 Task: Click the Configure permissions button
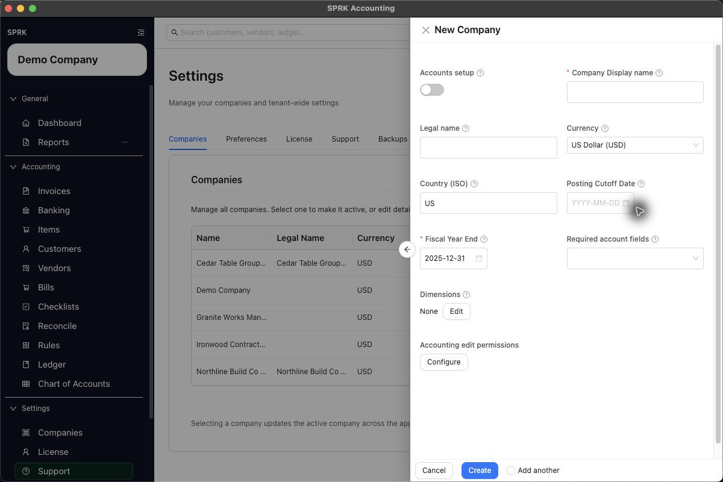(x=444, y=362)
